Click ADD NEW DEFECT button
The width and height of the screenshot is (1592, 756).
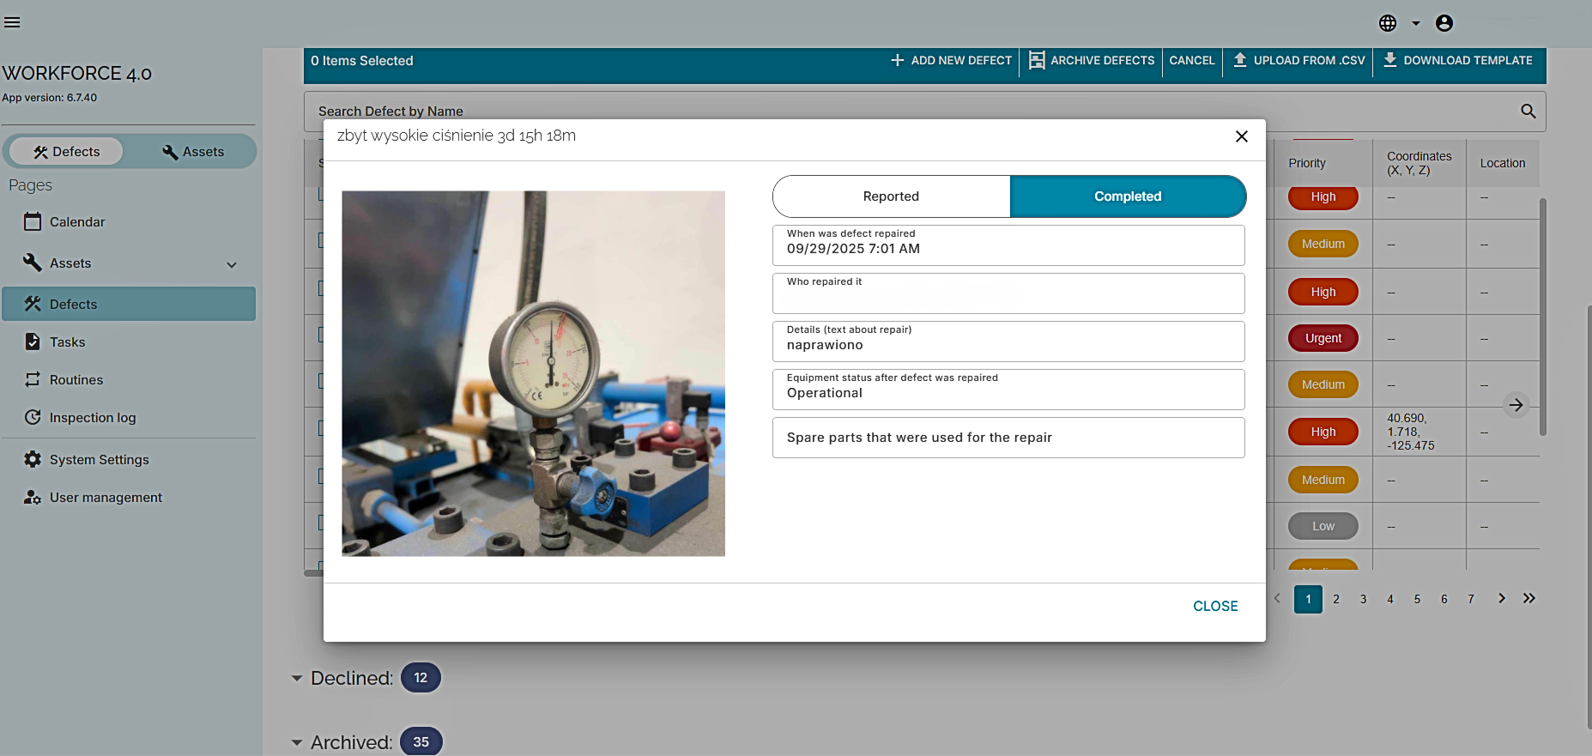pyautogui.click(x=951, y=61)
